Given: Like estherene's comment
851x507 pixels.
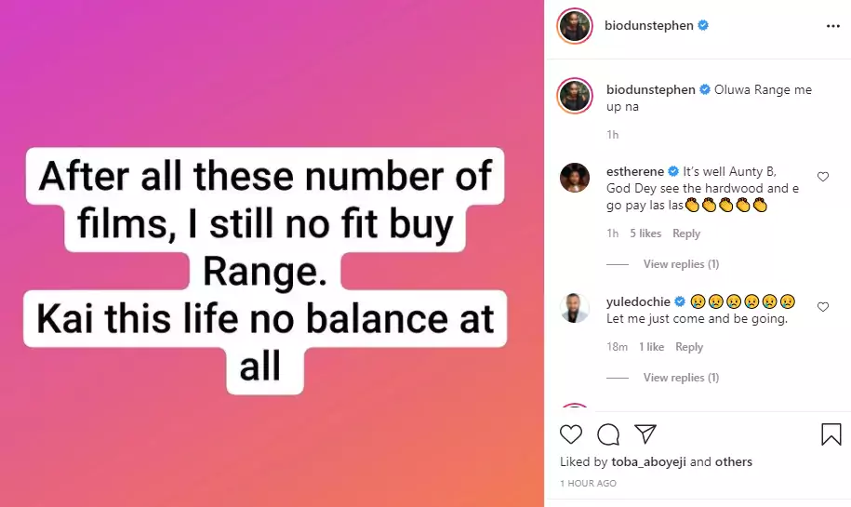Looking at the screenshot, I should 823,177.
